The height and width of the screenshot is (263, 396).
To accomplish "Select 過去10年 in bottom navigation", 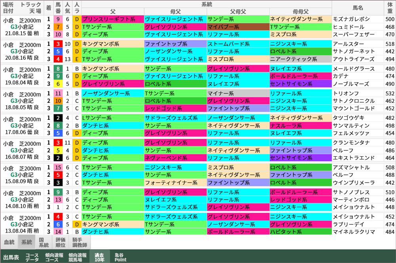I will tap(99, 257).
